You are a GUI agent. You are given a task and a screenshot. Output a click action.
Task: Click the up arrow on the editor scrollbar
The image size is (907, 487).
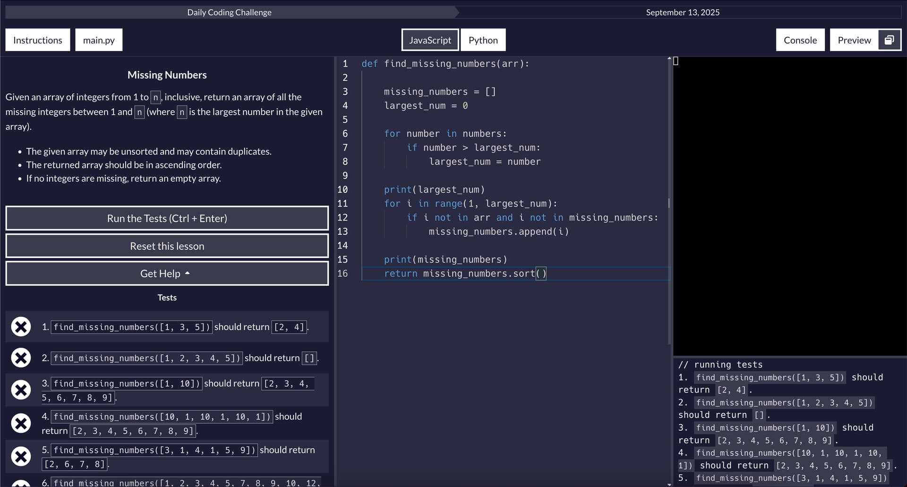pyautogui.click(x=669, y=58)
